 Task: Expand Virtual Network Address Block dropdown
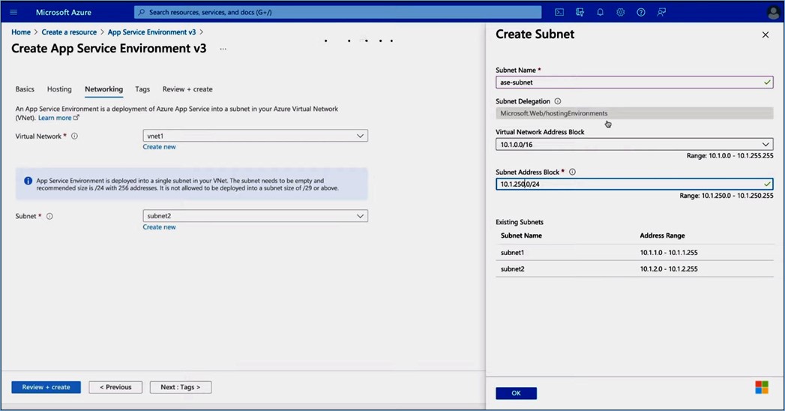pos(634,144)
